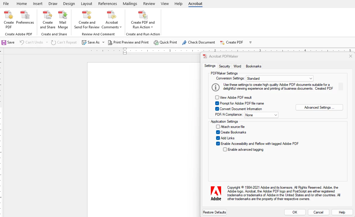Toggle Enable Accessibility and Reflow checkbox
The width and height of the screenshot is (355, 217).
pyautogui.click(x=218, y=144)
